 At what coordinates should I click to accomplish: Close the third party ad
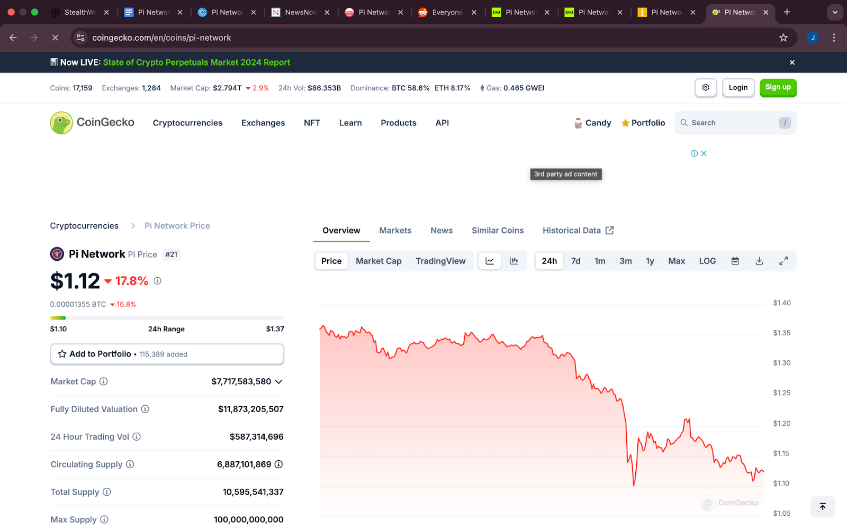click(x=704, y=153)
